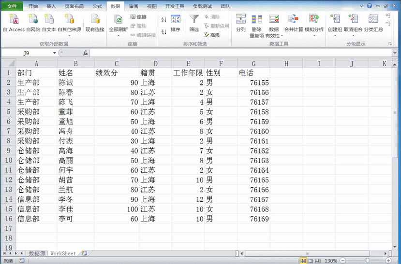Open 连接 connections button
Viewport: 401px width, 264px height.
[x=138, y=17]
